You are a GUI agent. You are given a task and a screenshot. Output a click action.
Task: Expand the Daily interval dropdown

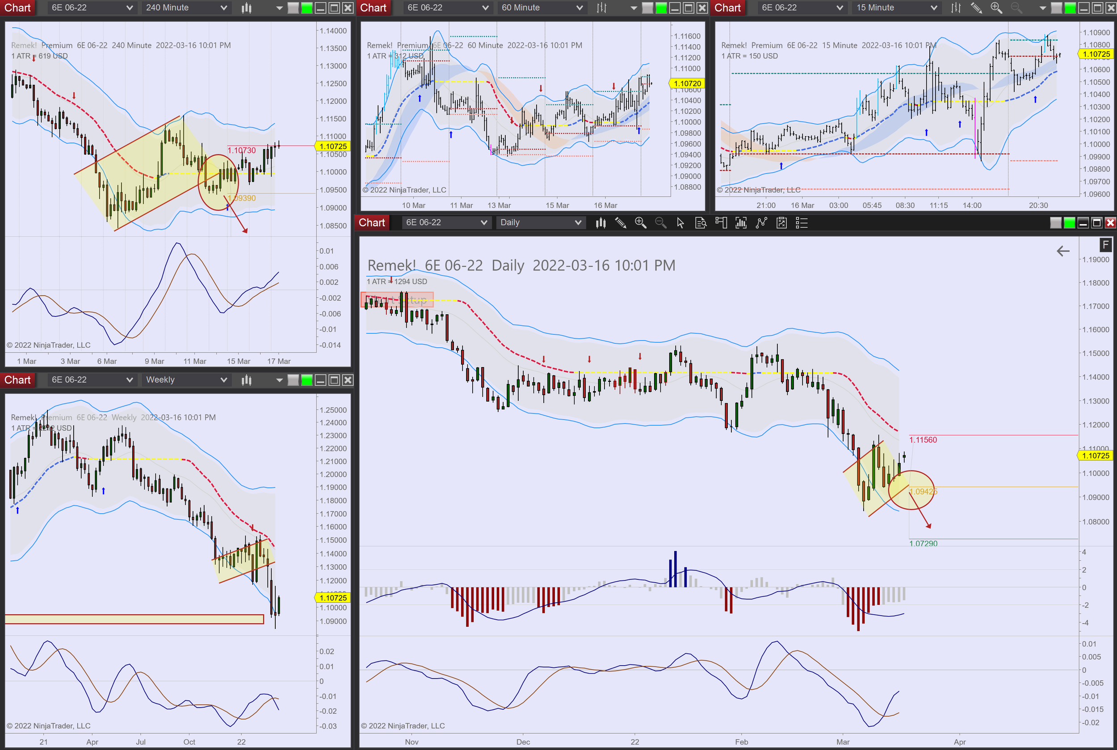pos(541,222)
